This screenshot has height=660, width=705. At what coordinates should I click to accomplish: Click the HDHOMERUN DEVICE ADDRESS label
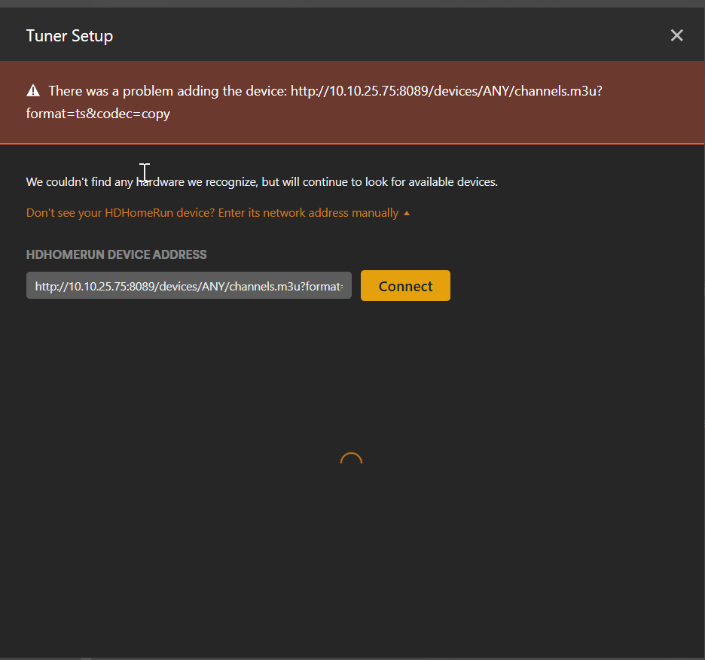[116, 254]
